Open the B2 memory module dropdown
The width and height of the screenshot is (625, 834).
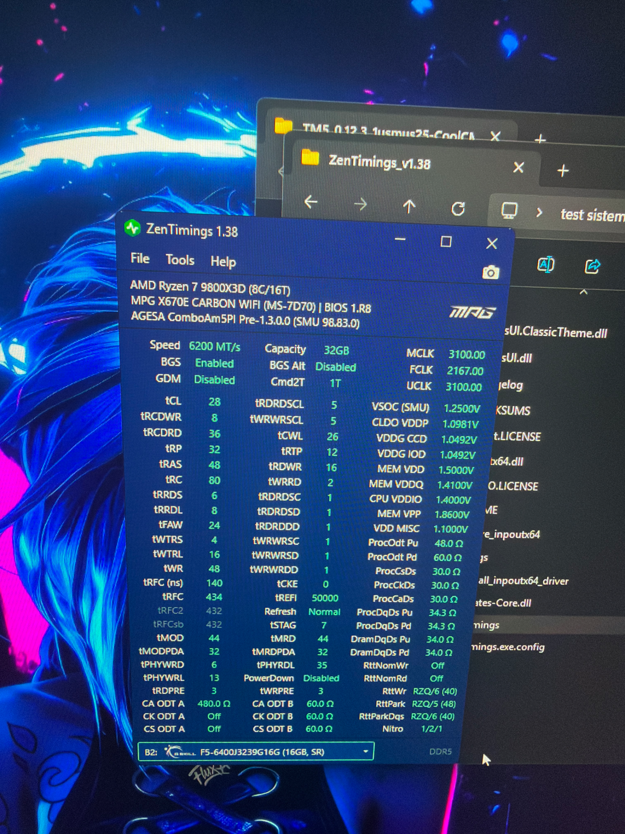(x=256, y=751)
